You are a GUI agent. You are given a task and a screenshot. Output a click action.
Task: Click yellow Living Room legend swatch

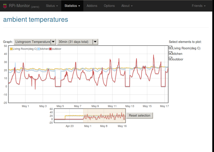point(11,49)
